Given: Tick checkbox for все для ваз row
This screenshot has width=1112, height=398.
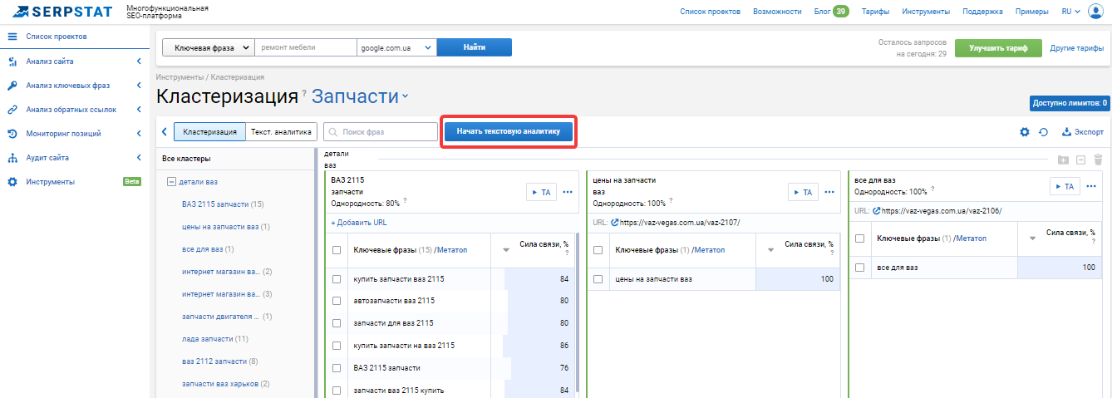Looking at the screenshot, I should [x=860, y=268].
